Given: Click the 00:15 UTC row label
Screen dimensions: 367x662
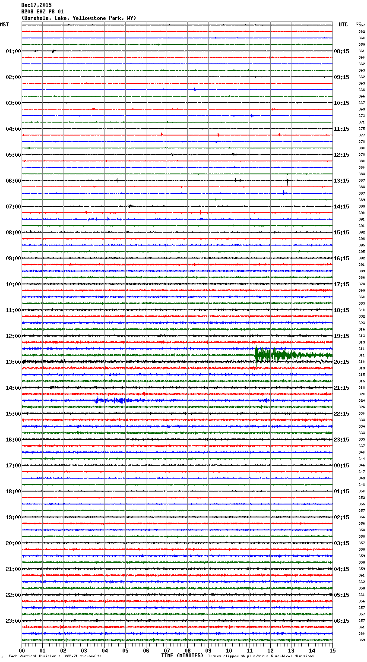Looking at the screenshot, I should [x=342, y=466].
